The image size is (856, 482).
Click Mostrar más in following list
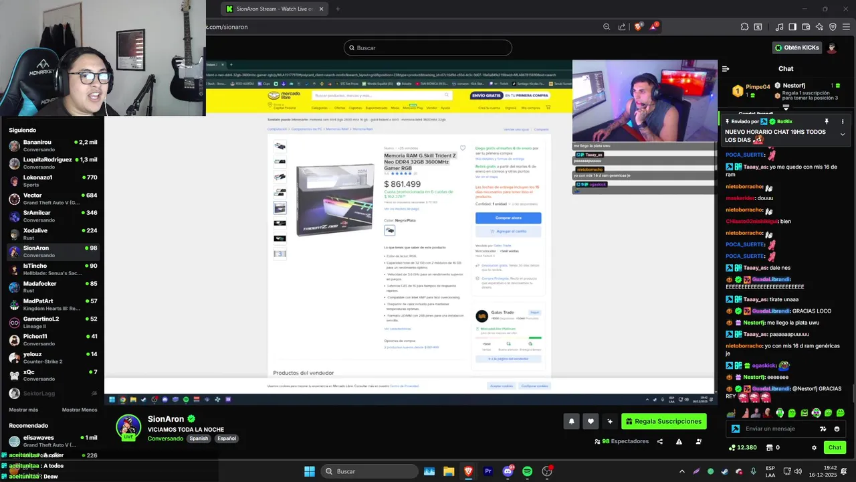point(23,410)
